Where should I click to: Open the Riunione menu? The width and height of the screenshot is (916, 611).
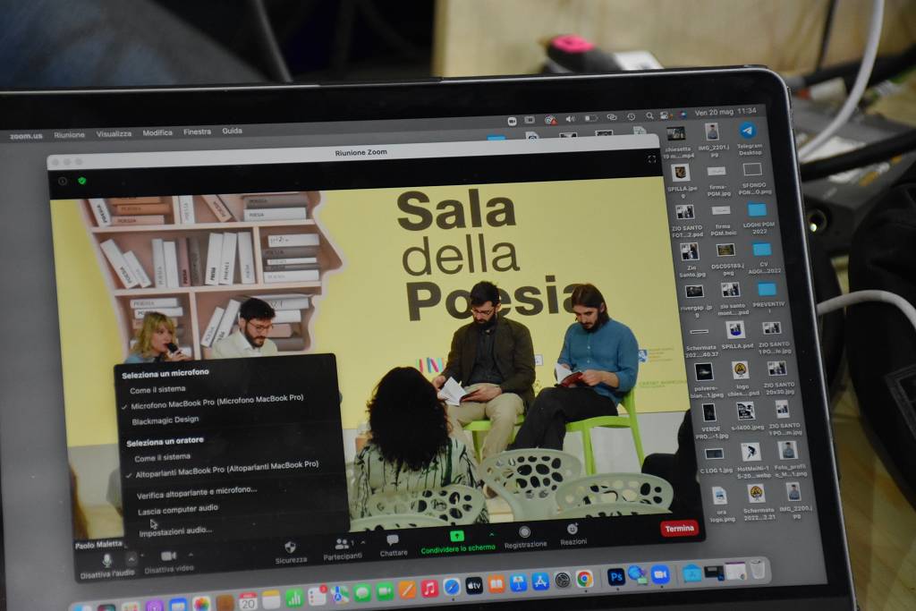pyautogui.click(x=69, y=135)
